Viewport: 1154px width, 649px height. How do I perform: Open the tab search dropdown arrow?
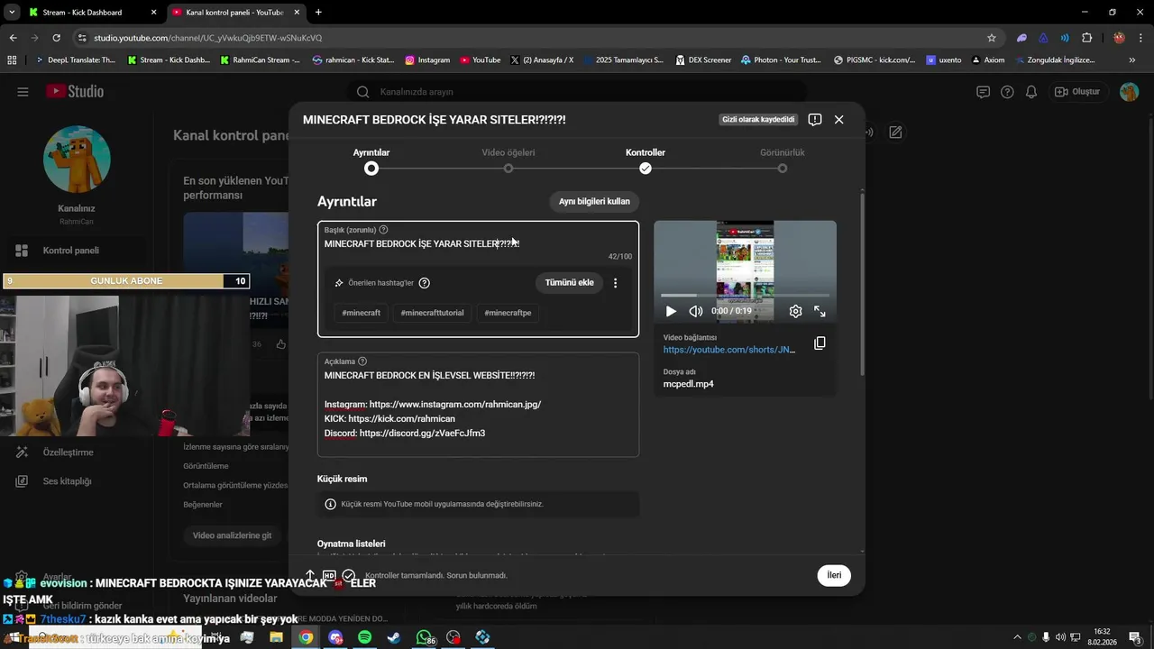[x=11, y=13]
